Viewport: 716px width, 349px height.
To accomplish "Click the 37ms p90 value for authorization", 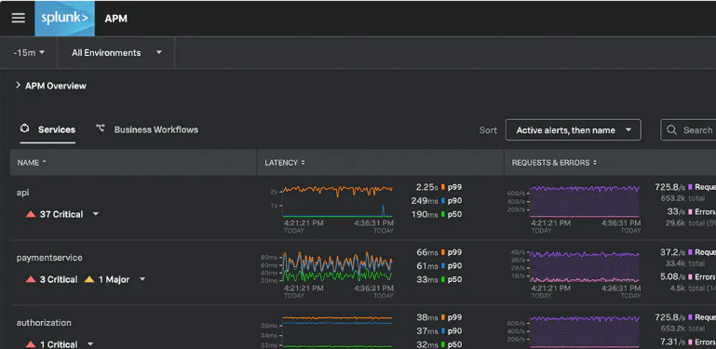I will tap(427, 330).
